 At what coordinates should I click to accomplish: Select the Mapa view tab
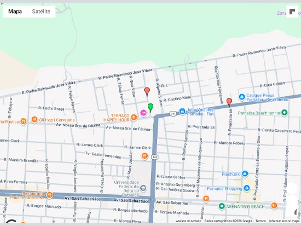click(x=15, y=11)
